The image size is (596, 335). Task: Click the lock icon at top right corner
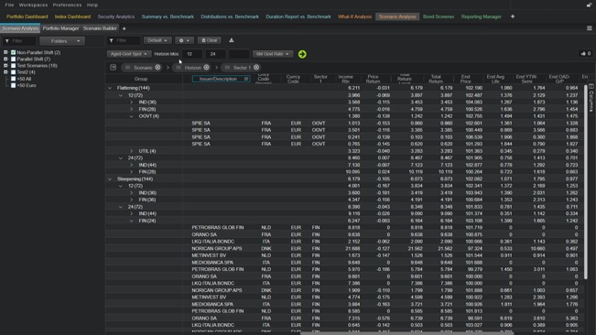pos(589,5)
